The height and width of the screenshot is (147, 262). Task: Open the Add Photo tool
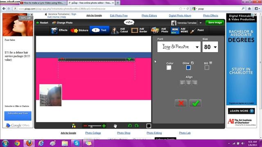click(160, 30)
